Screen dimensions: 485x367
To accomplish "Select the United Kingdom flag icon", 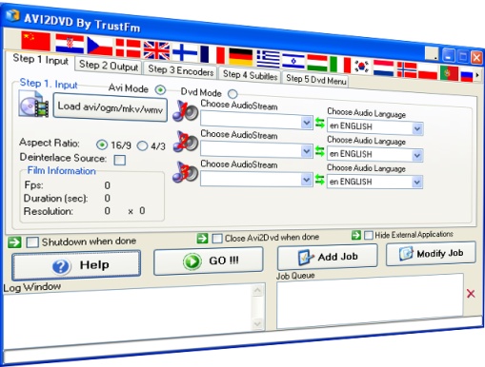I will point(156,50).
